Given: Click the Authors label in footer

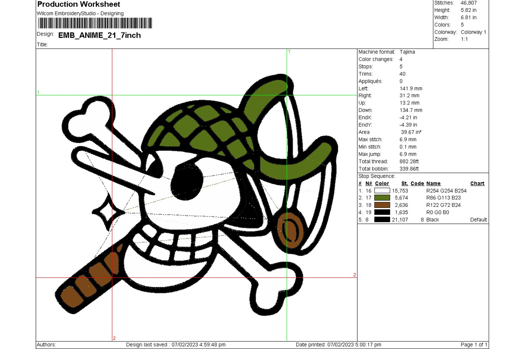Looking at the screenshot, I should coord(46,344).
